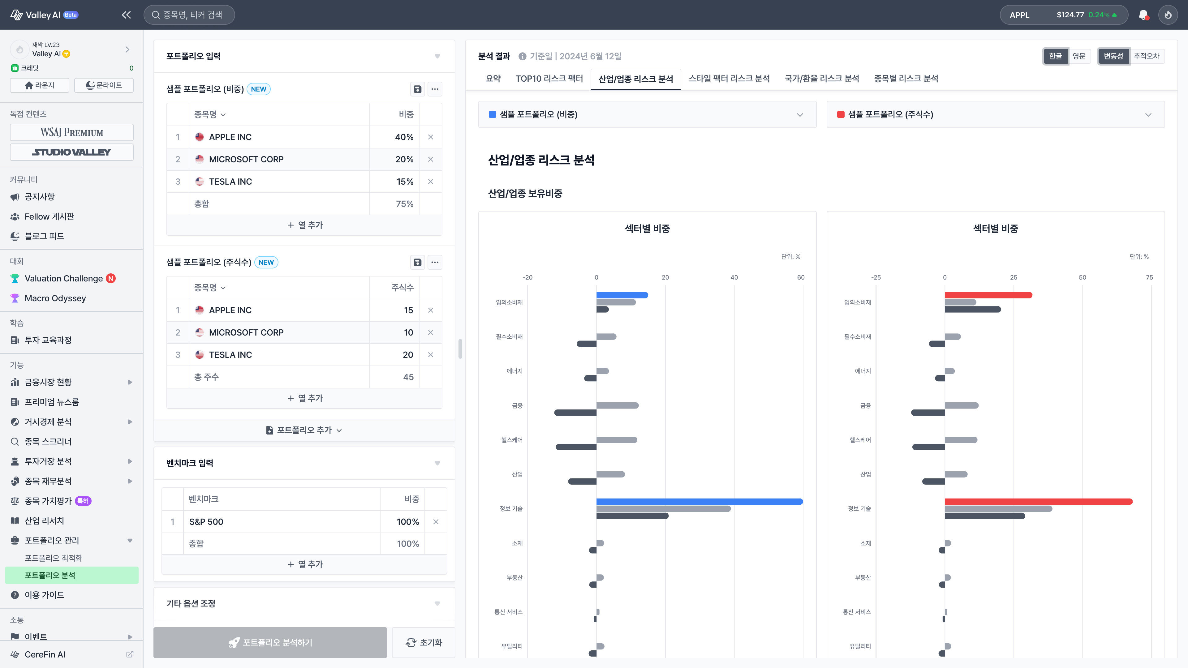Open CereFin AI external link icon

(x=130, y=654)
